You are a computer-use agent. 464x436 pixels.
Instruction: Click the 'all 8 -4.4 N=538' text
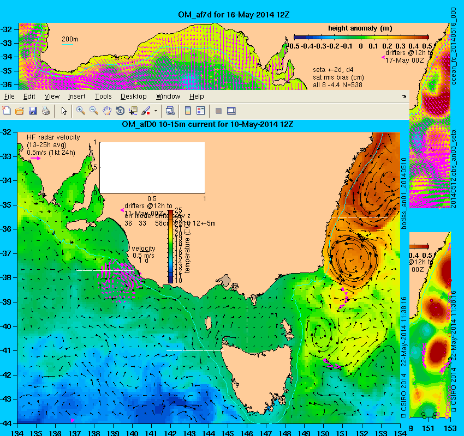[338, 85]
